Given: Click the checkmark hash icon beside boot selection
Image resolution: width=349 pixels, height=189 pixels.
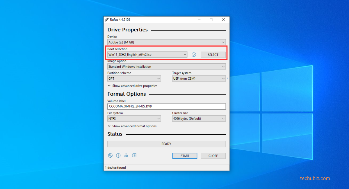Looking at the screenshot, I should [194, 55].
